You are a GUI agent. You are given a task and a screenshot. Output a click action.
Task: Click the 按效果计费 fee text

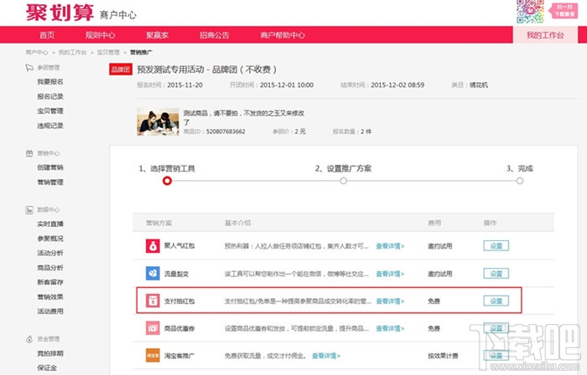(x=443, y=356)
